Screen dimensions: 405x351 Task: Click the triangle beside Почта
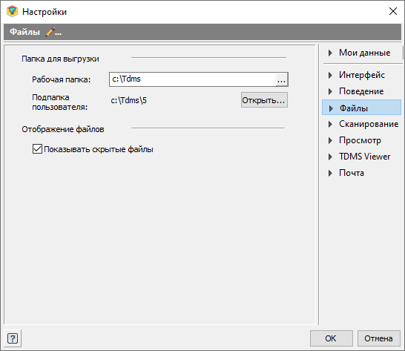pyautogui.click(x=330, y=173)
